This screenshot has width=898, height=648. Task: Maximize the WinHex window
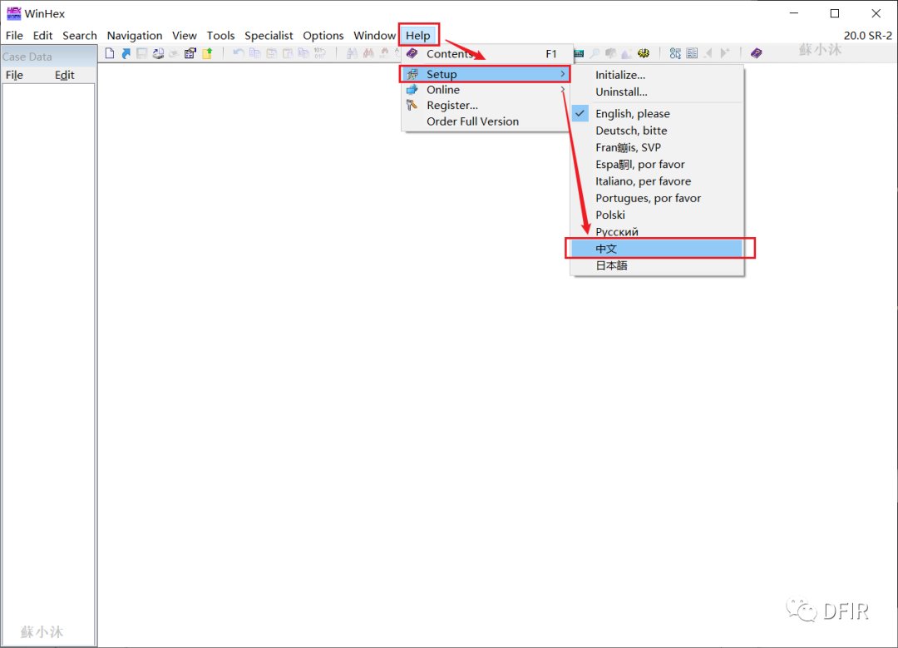tap(835, 13)
